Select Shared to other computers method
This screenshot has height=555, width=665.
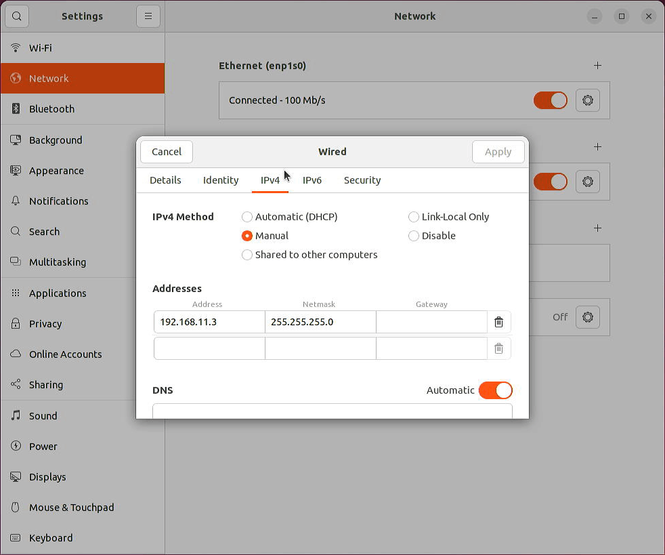309,255
